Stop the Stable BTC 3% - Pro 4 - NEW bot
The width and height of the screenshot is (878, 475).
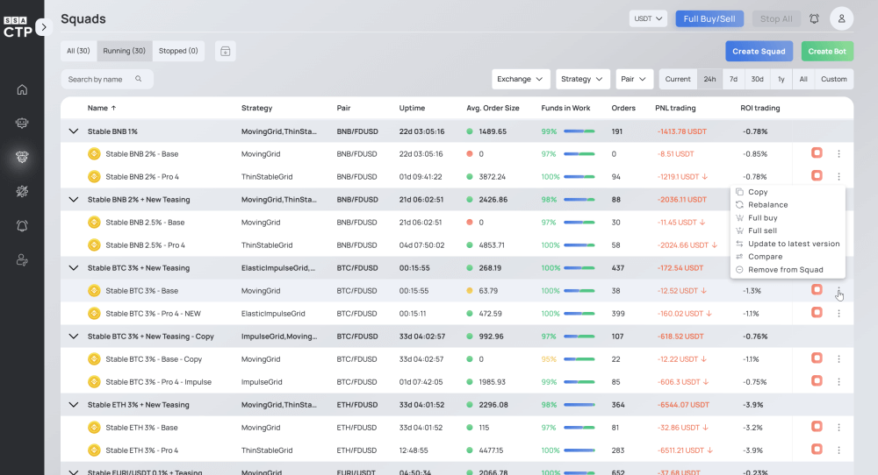tap(817, 312)
